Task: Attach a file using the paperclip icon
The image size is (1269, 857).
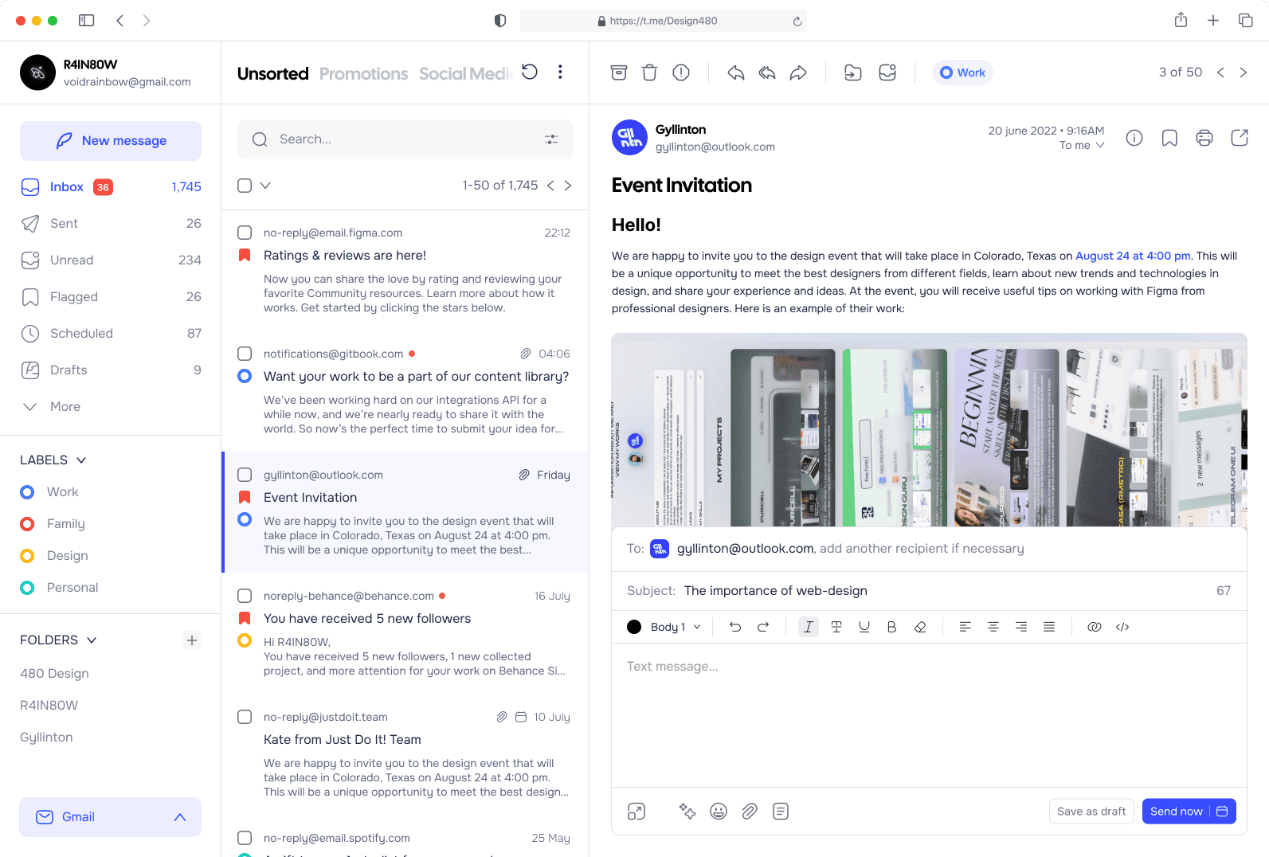Action: (x=749, y=811)
